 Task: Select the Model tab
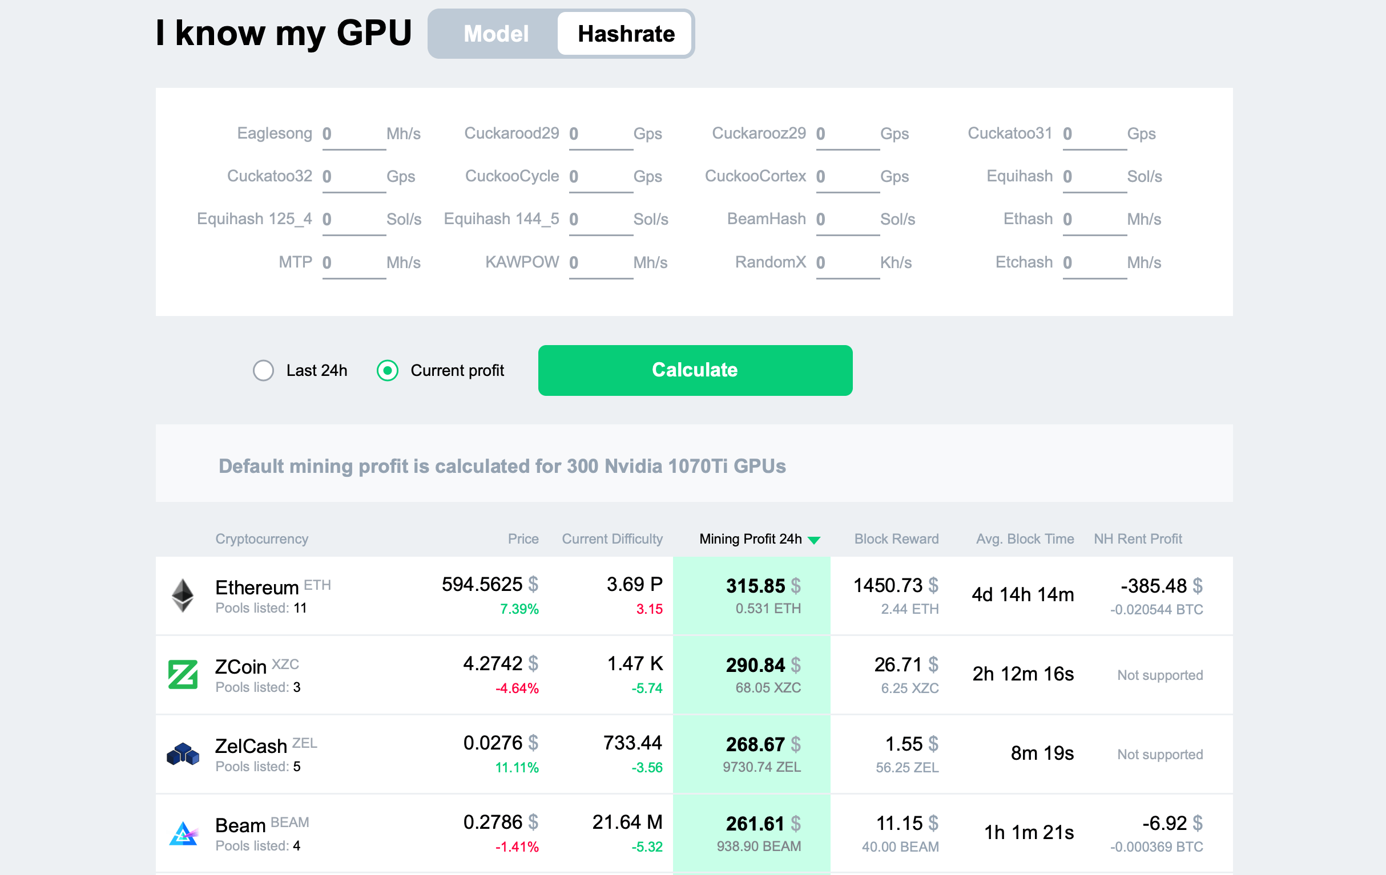(495, 33)
